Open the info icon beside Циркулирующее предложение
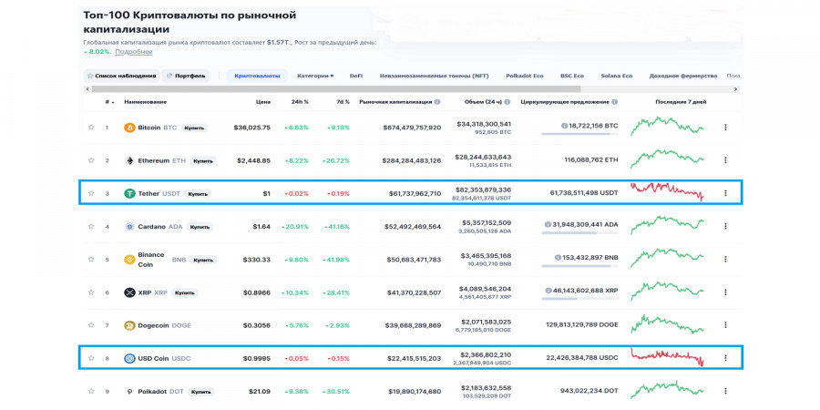 (614, 102)
